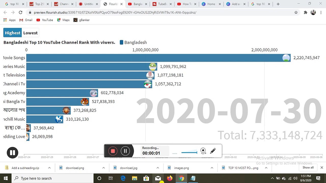Open the notification center

[x=318, y=178]
